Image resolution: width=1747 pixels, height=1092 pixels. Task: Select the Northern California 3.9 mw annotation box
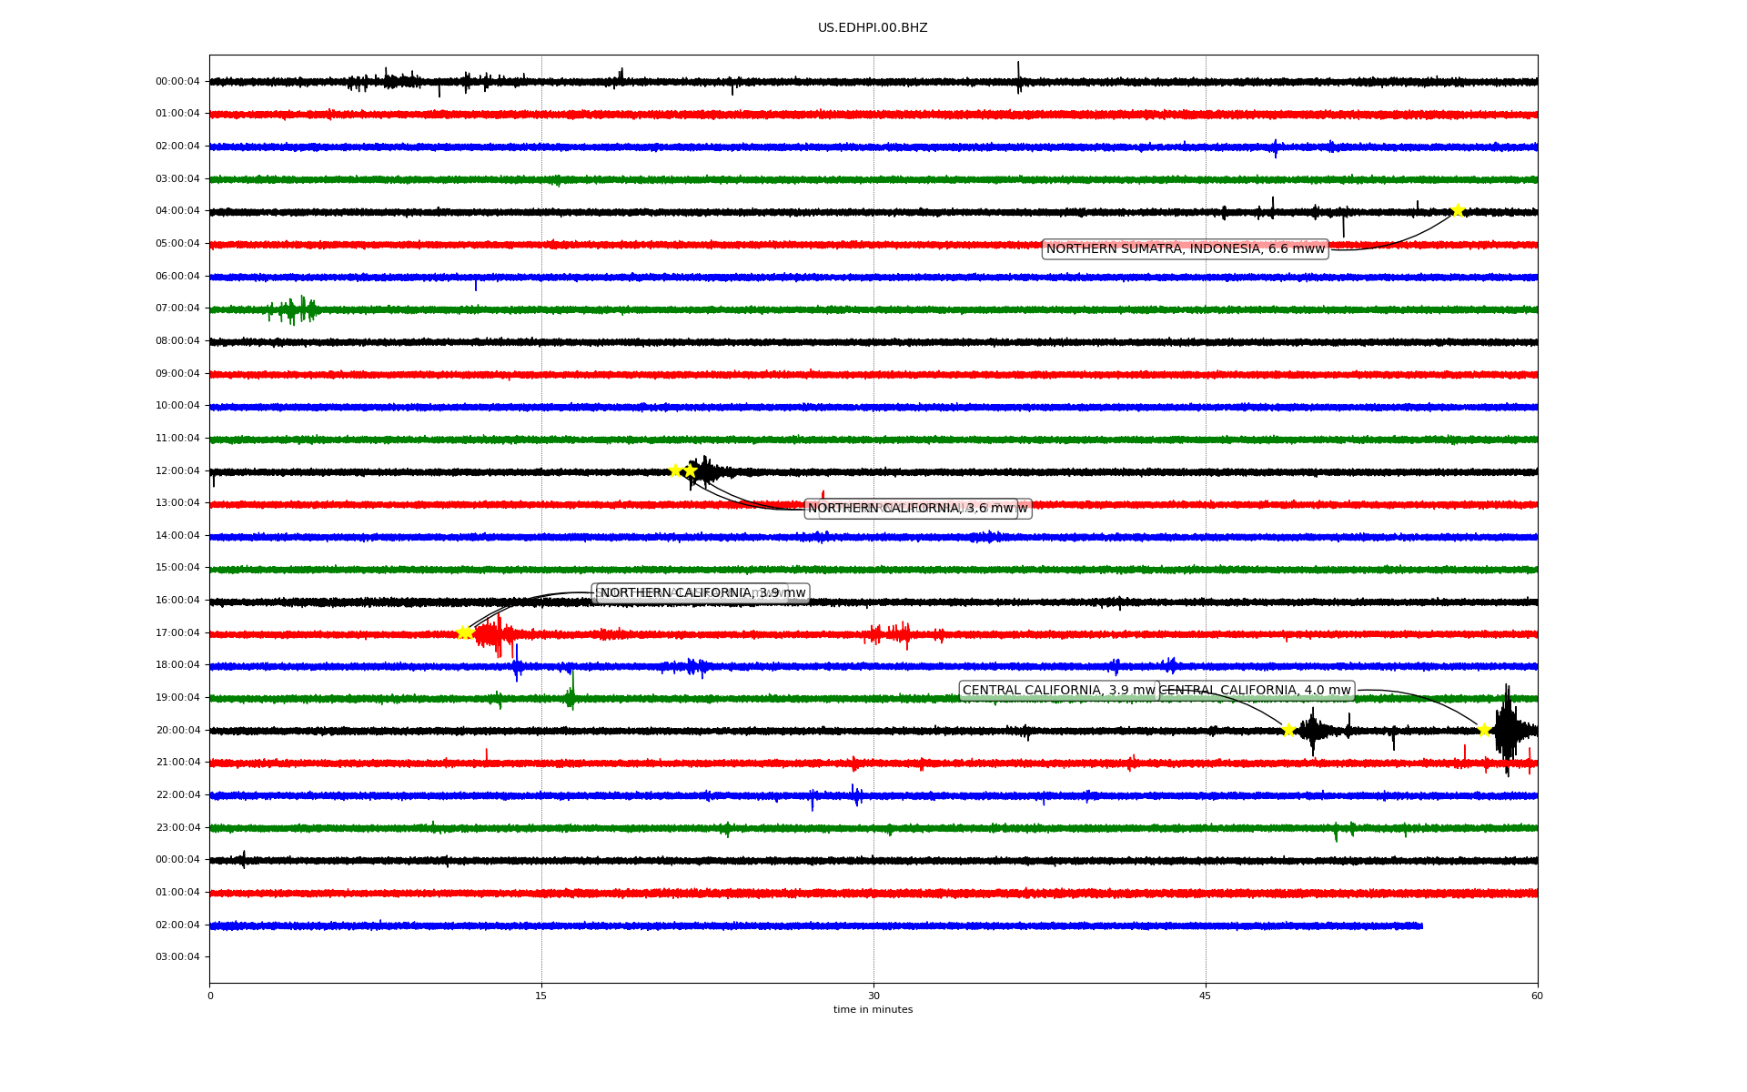[x=702, y=593]
